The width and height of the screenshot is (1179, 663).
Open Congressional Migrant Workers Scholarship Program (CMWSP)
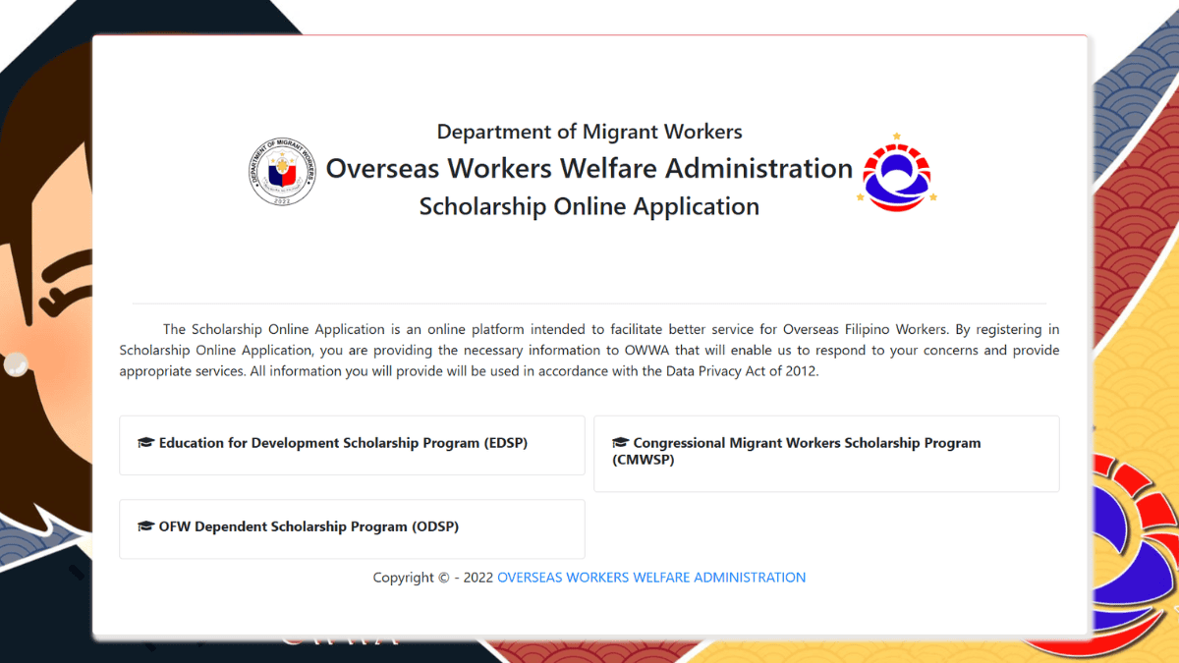click(x=826, y=453)
